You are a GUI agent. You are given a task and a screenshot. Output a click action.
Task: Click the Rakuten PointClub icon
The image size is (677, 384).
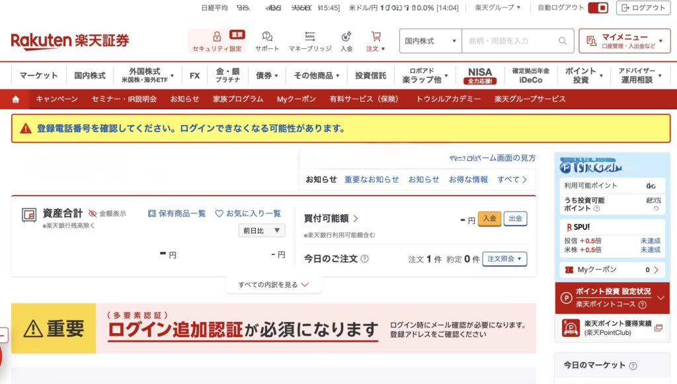pyautogui.click(x=571, y=328)
